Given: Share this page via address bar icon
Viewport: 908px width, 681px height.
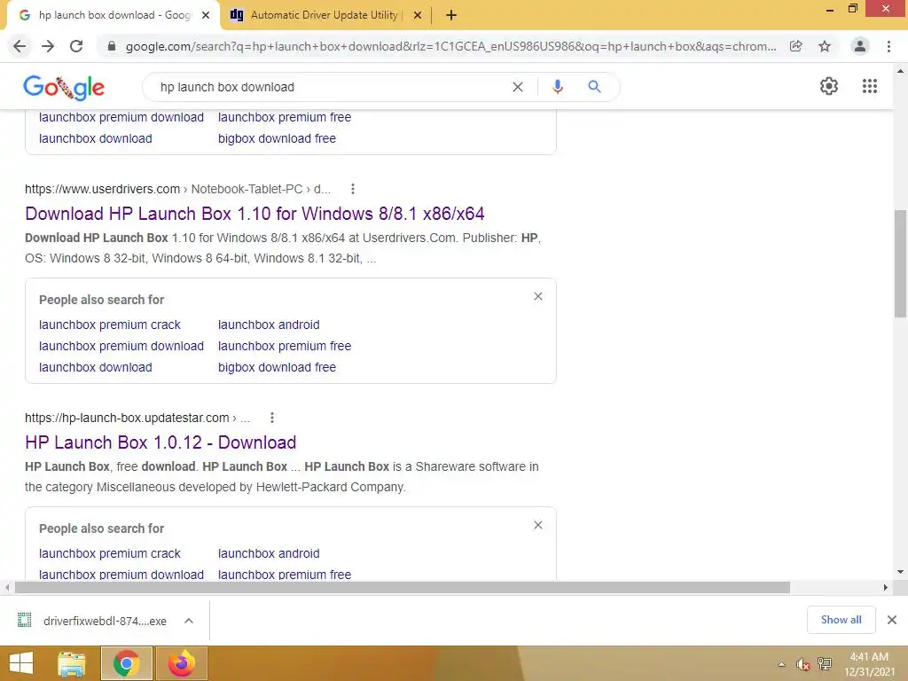Looking at the screenshot, I should pyautogui.click(x=796, y=46).
